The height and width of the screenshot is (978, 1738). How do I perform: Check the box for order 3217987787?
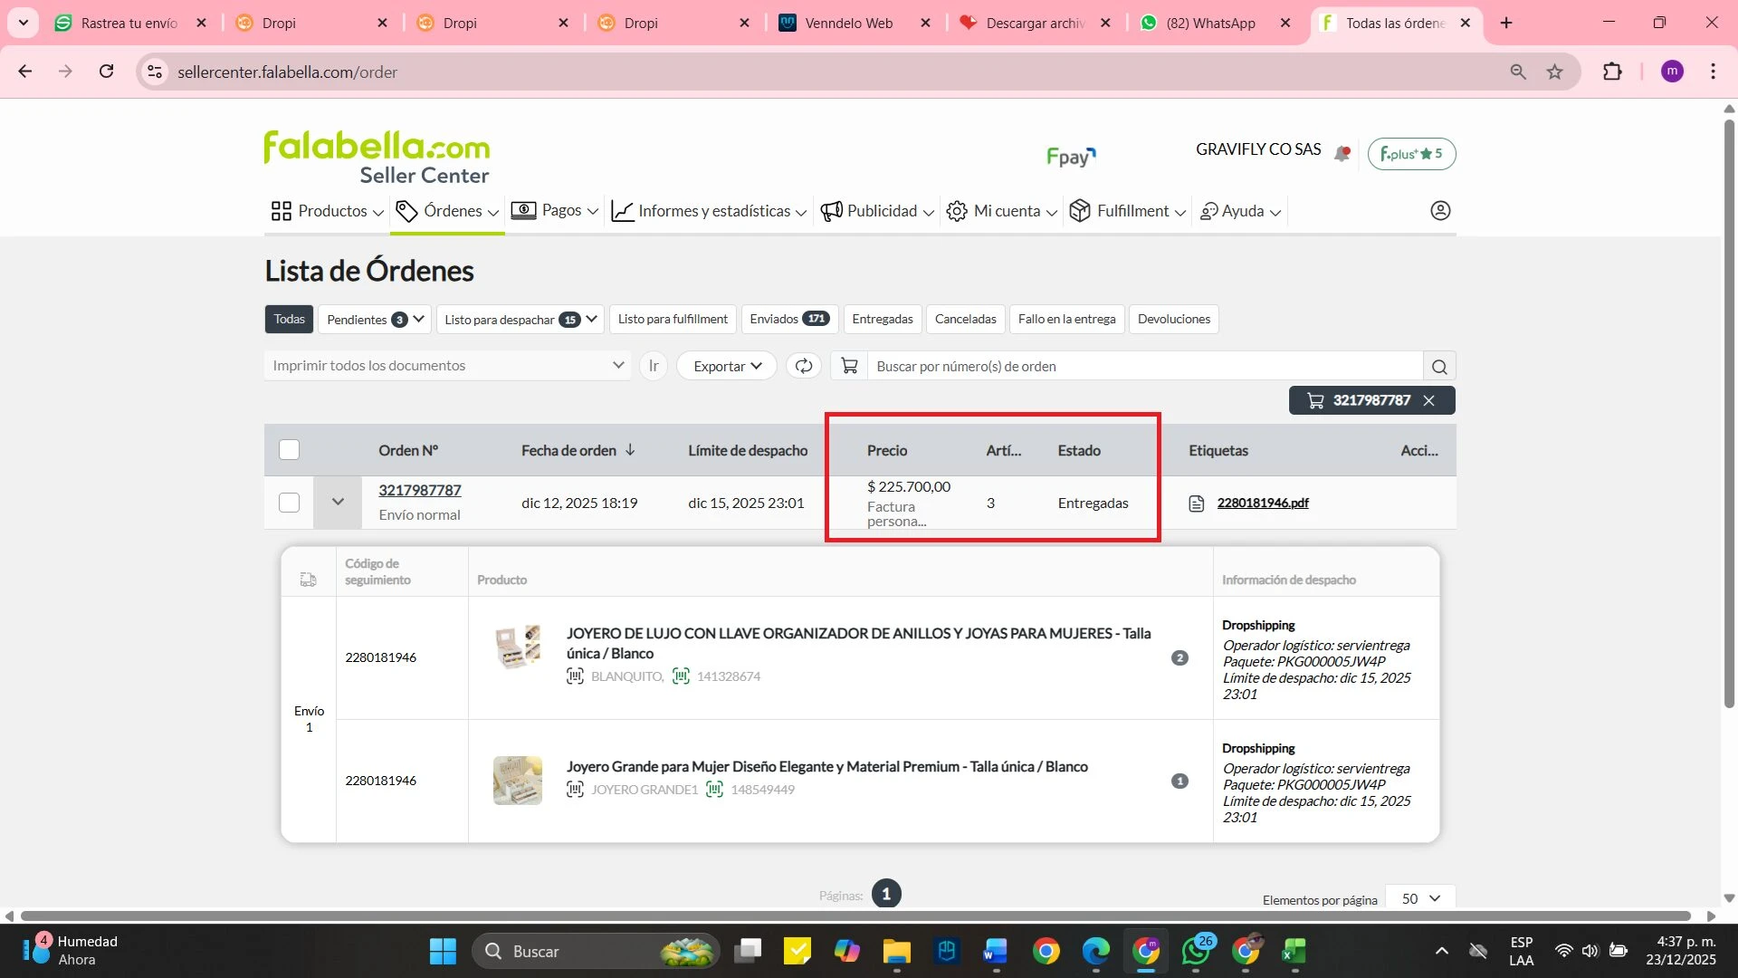click(x=289, y=503)
